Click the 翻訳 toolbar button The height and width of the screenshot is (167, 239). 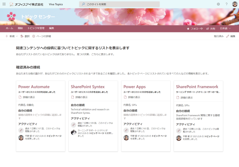pos(25,36)
